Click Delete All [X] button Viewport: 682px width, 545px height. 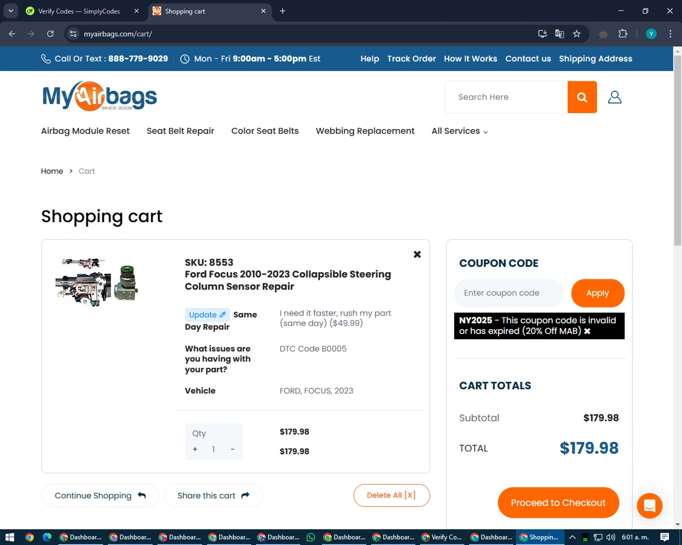pyautogui.click(x=391, y=495)
